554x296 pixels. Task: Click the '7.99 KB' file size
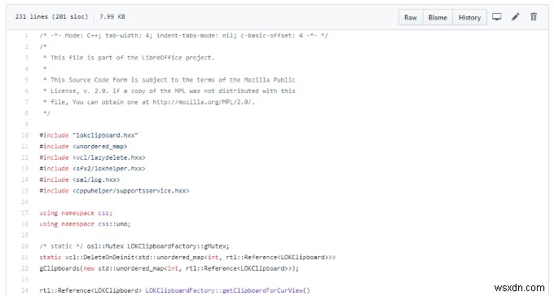112,16
